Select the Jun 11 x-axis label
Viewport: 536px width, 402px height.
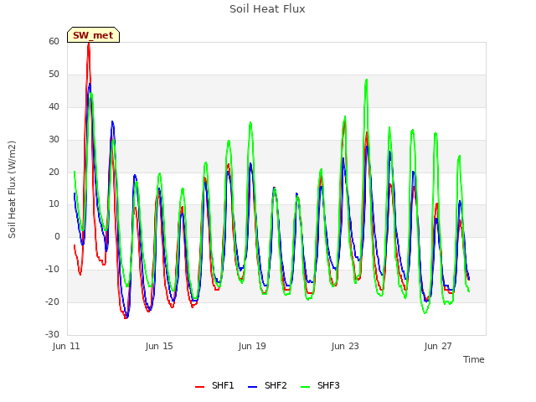pos(66,346)
